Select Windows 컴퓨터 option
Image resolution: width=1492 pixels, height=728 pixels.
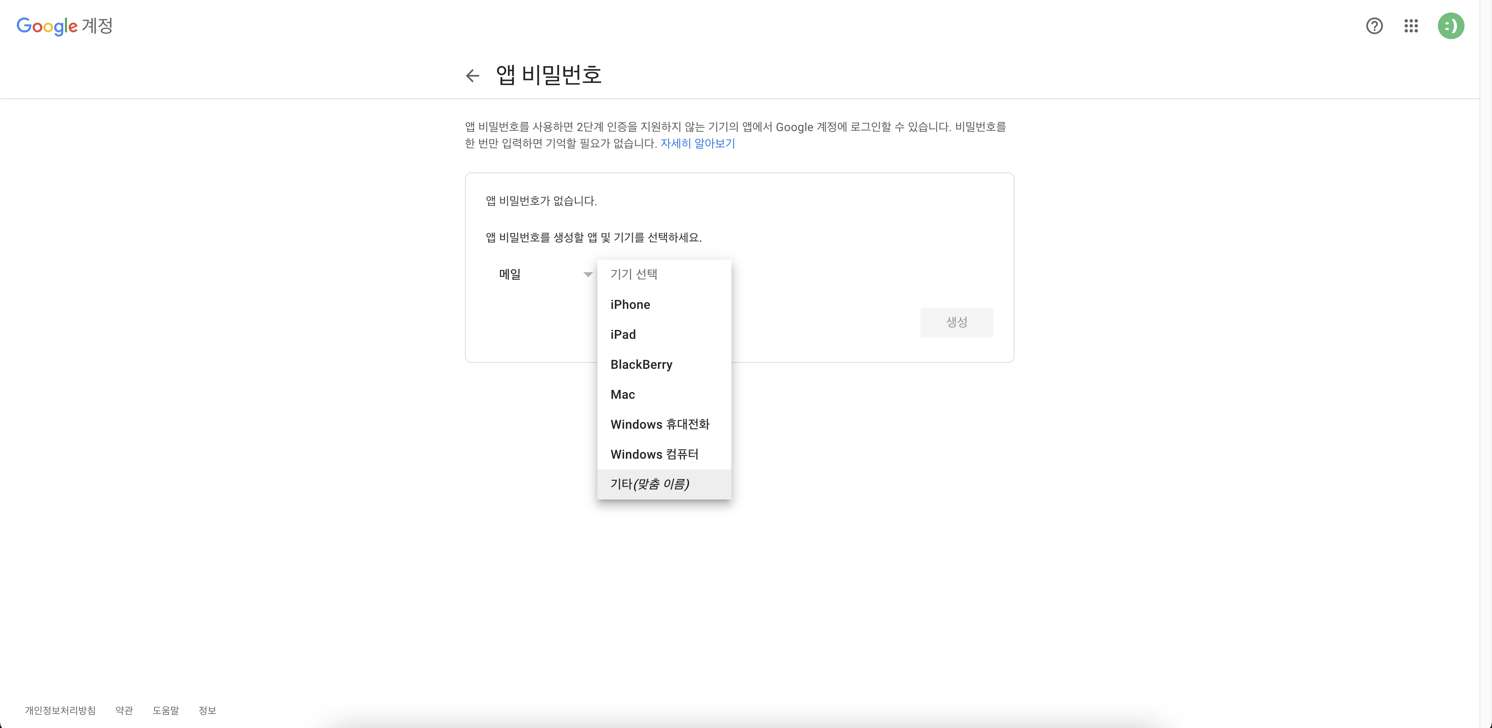655,454
